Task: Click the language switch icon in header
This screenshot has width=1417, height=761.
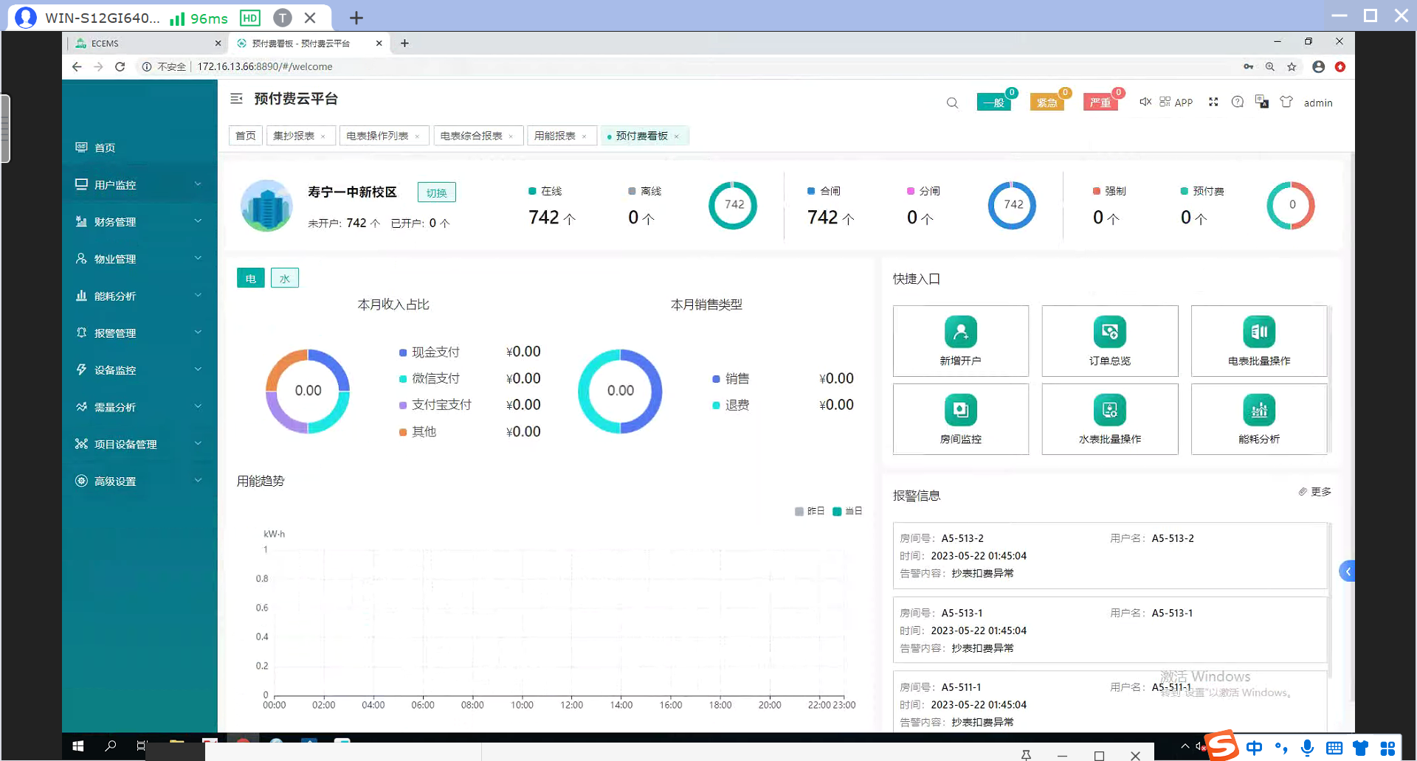Action: pos(1262,102)
